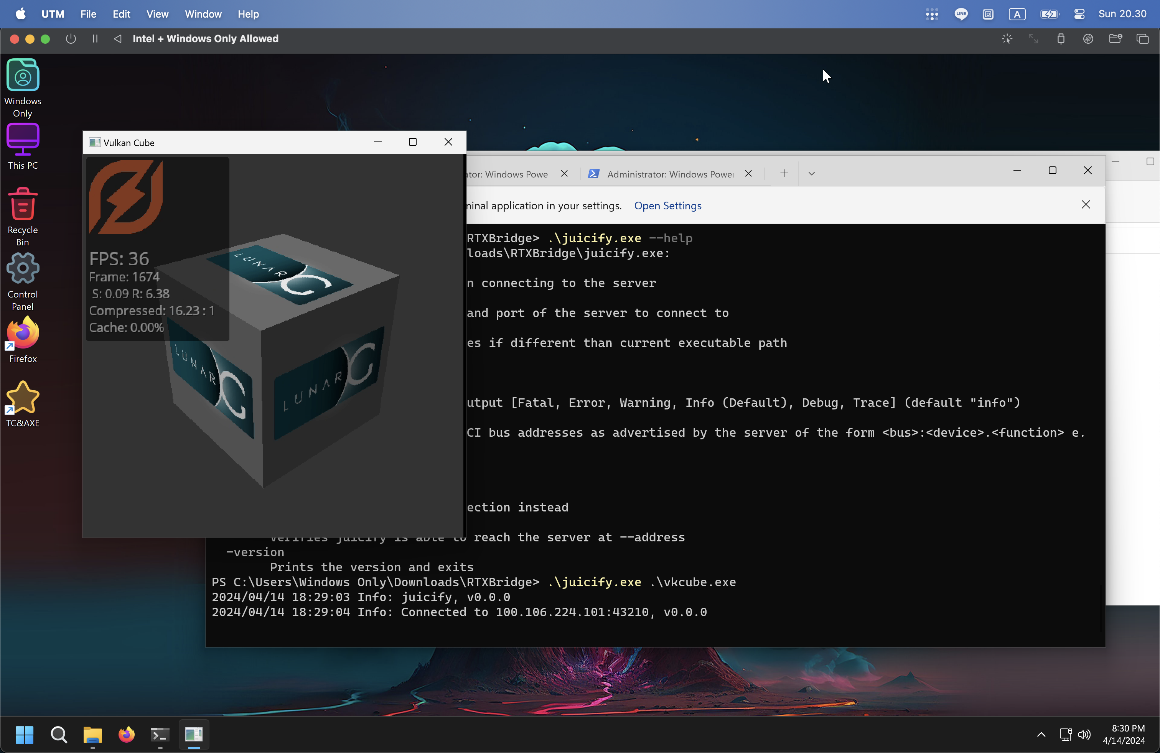The image size is (1160, 753).
Task: Dismiss the terminal settings notification bar
Action: (1086, 205)
